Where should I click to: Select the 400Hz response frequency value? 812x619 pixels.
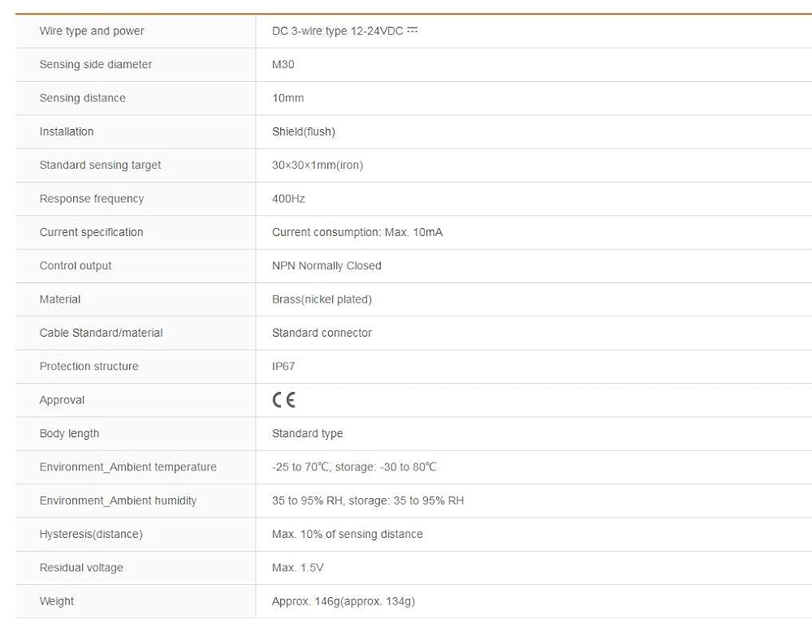[x=288, y=199]
